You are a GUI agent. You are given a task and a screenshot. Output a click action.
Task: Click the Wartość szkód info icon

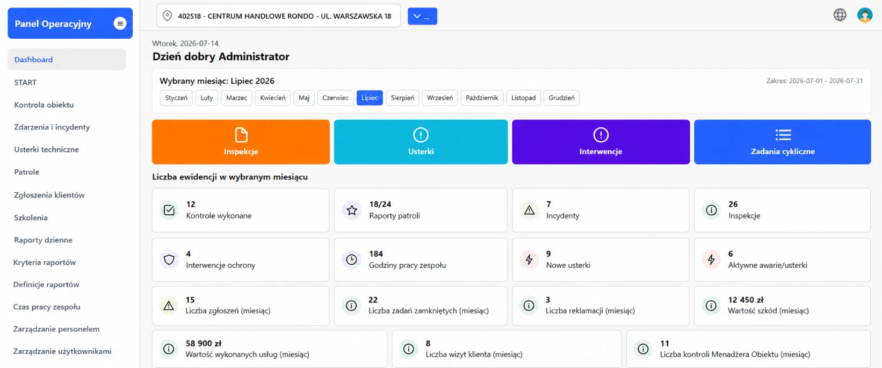[x=711, y=306]
